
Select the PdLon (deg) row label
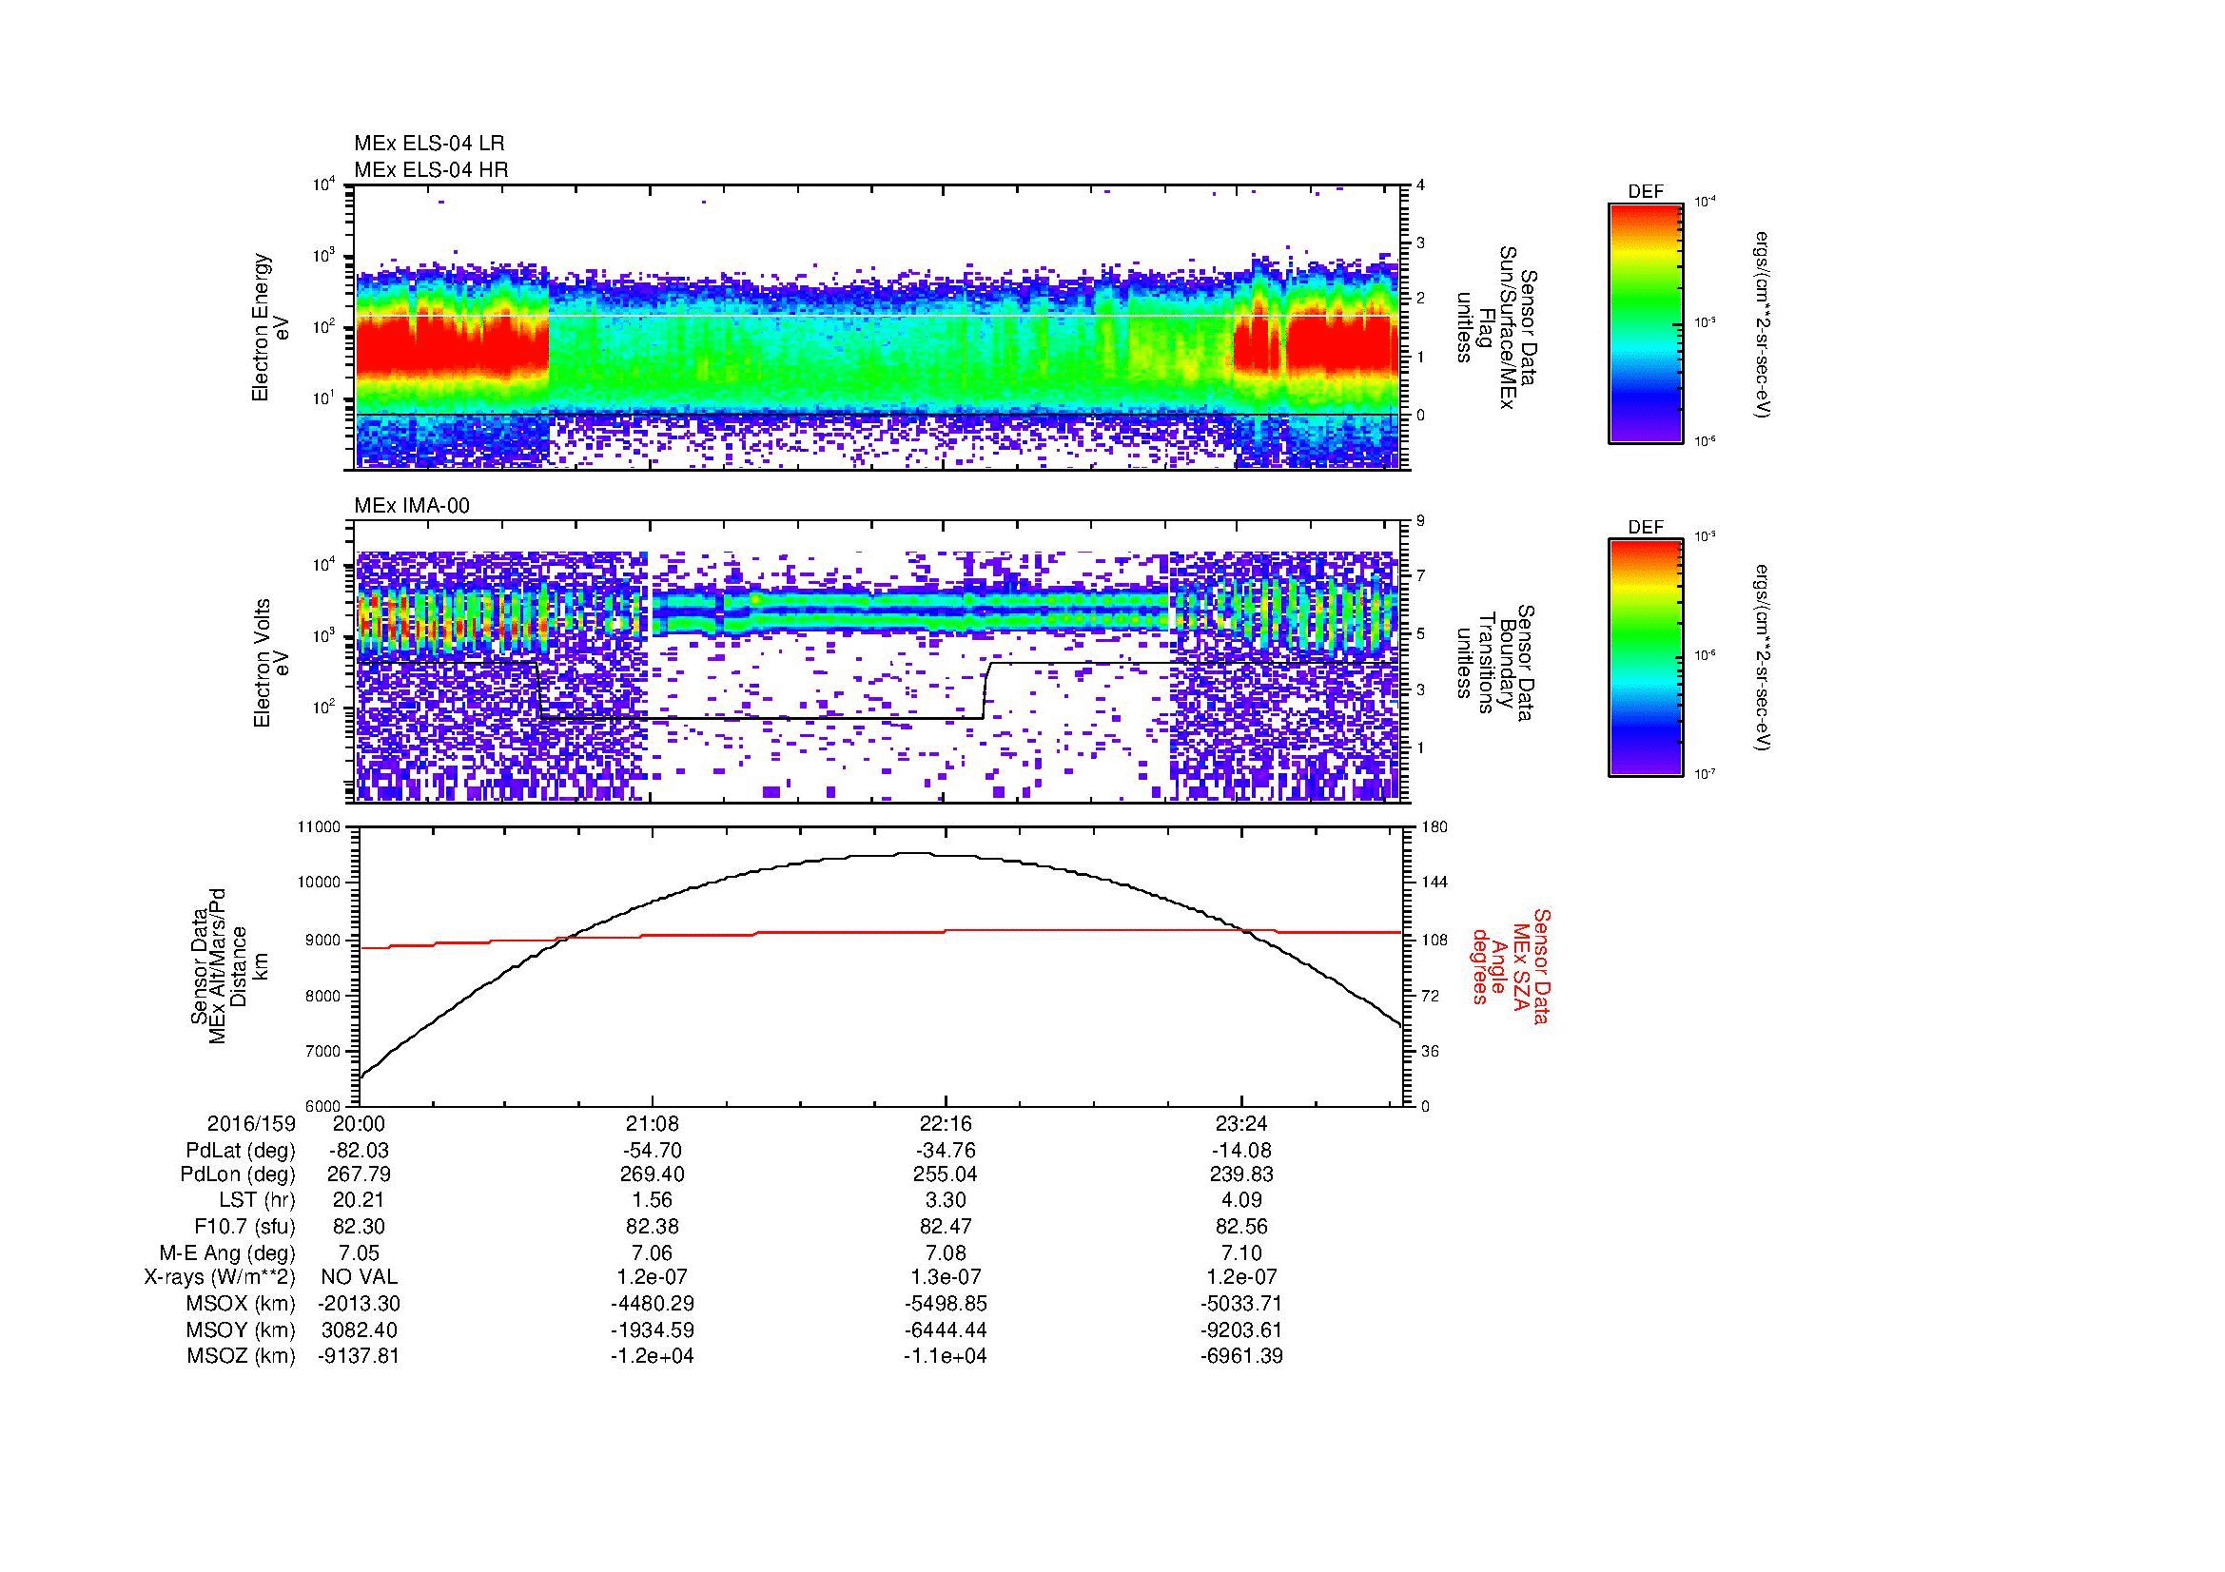click(238, 1174)
